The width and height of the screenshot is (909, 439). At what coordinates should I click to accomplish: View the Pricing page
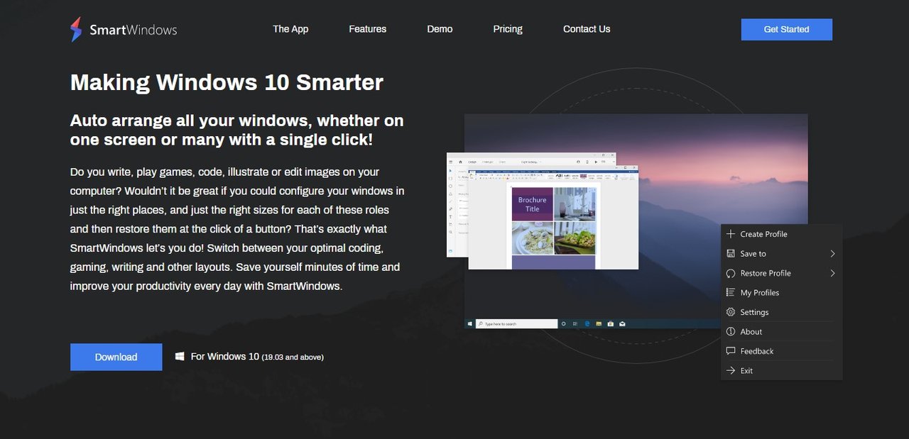(508, 29)
